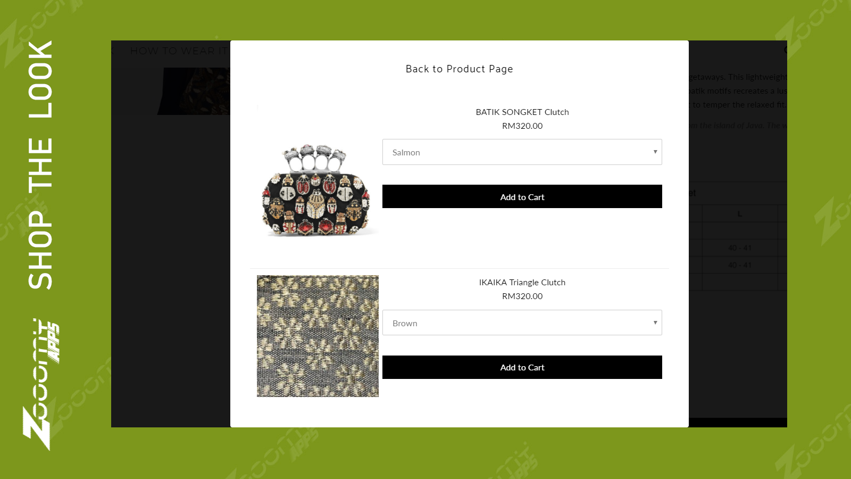
Task: Add the IKAIKA Triangle Clutch to cart
Action: (522, 367)
